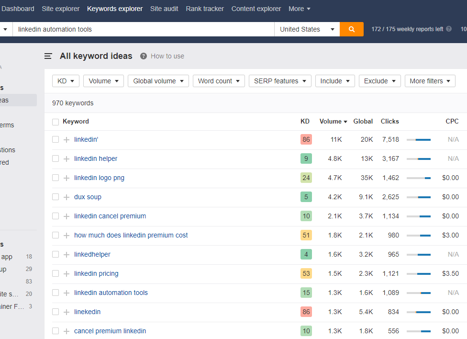Click the help icon beside weekly reports left

click(449, 29)
